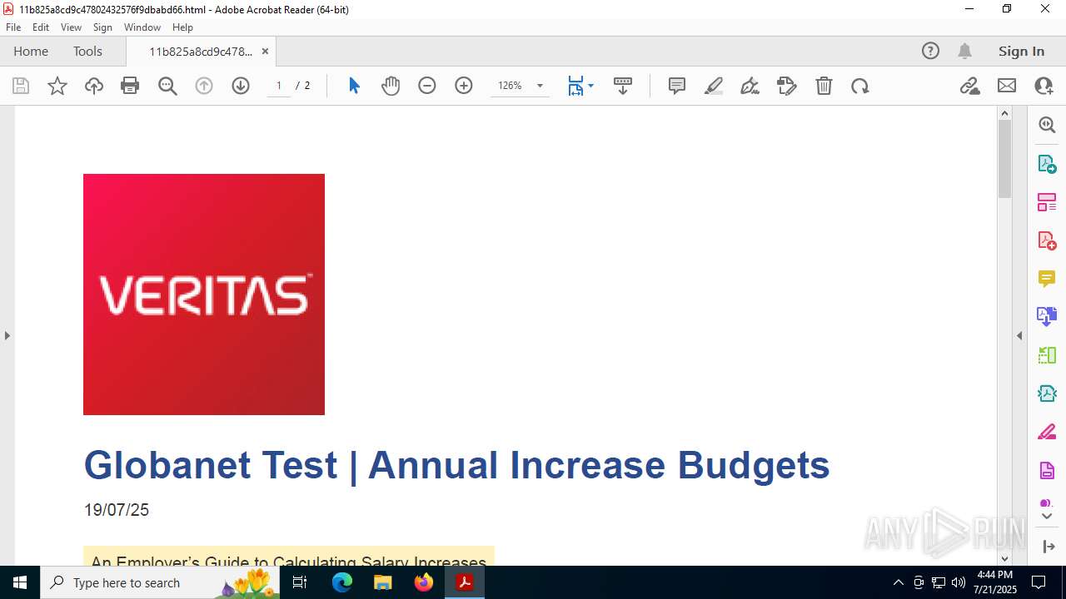
Task: Open Combine Files tool in sidebar
Action: click(x=1047, y=316)
